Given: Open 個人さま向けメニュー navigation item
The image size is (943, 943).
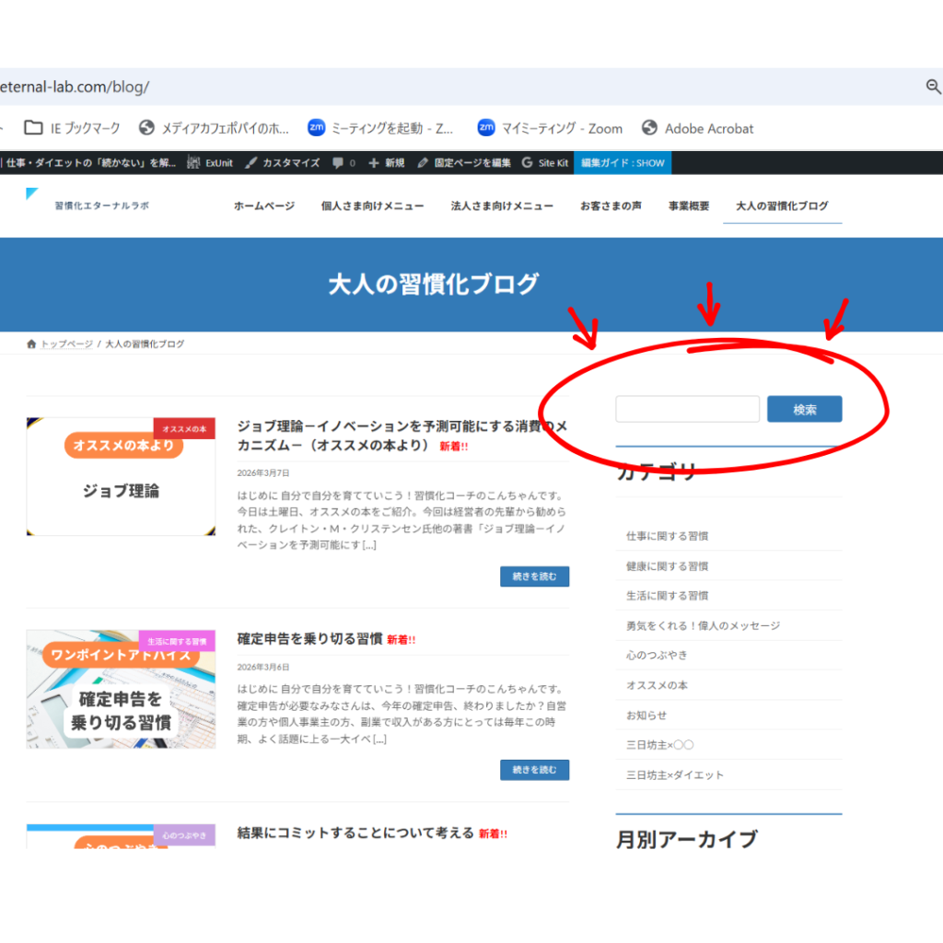Looking at the screenshot, I should coord(372,206).
